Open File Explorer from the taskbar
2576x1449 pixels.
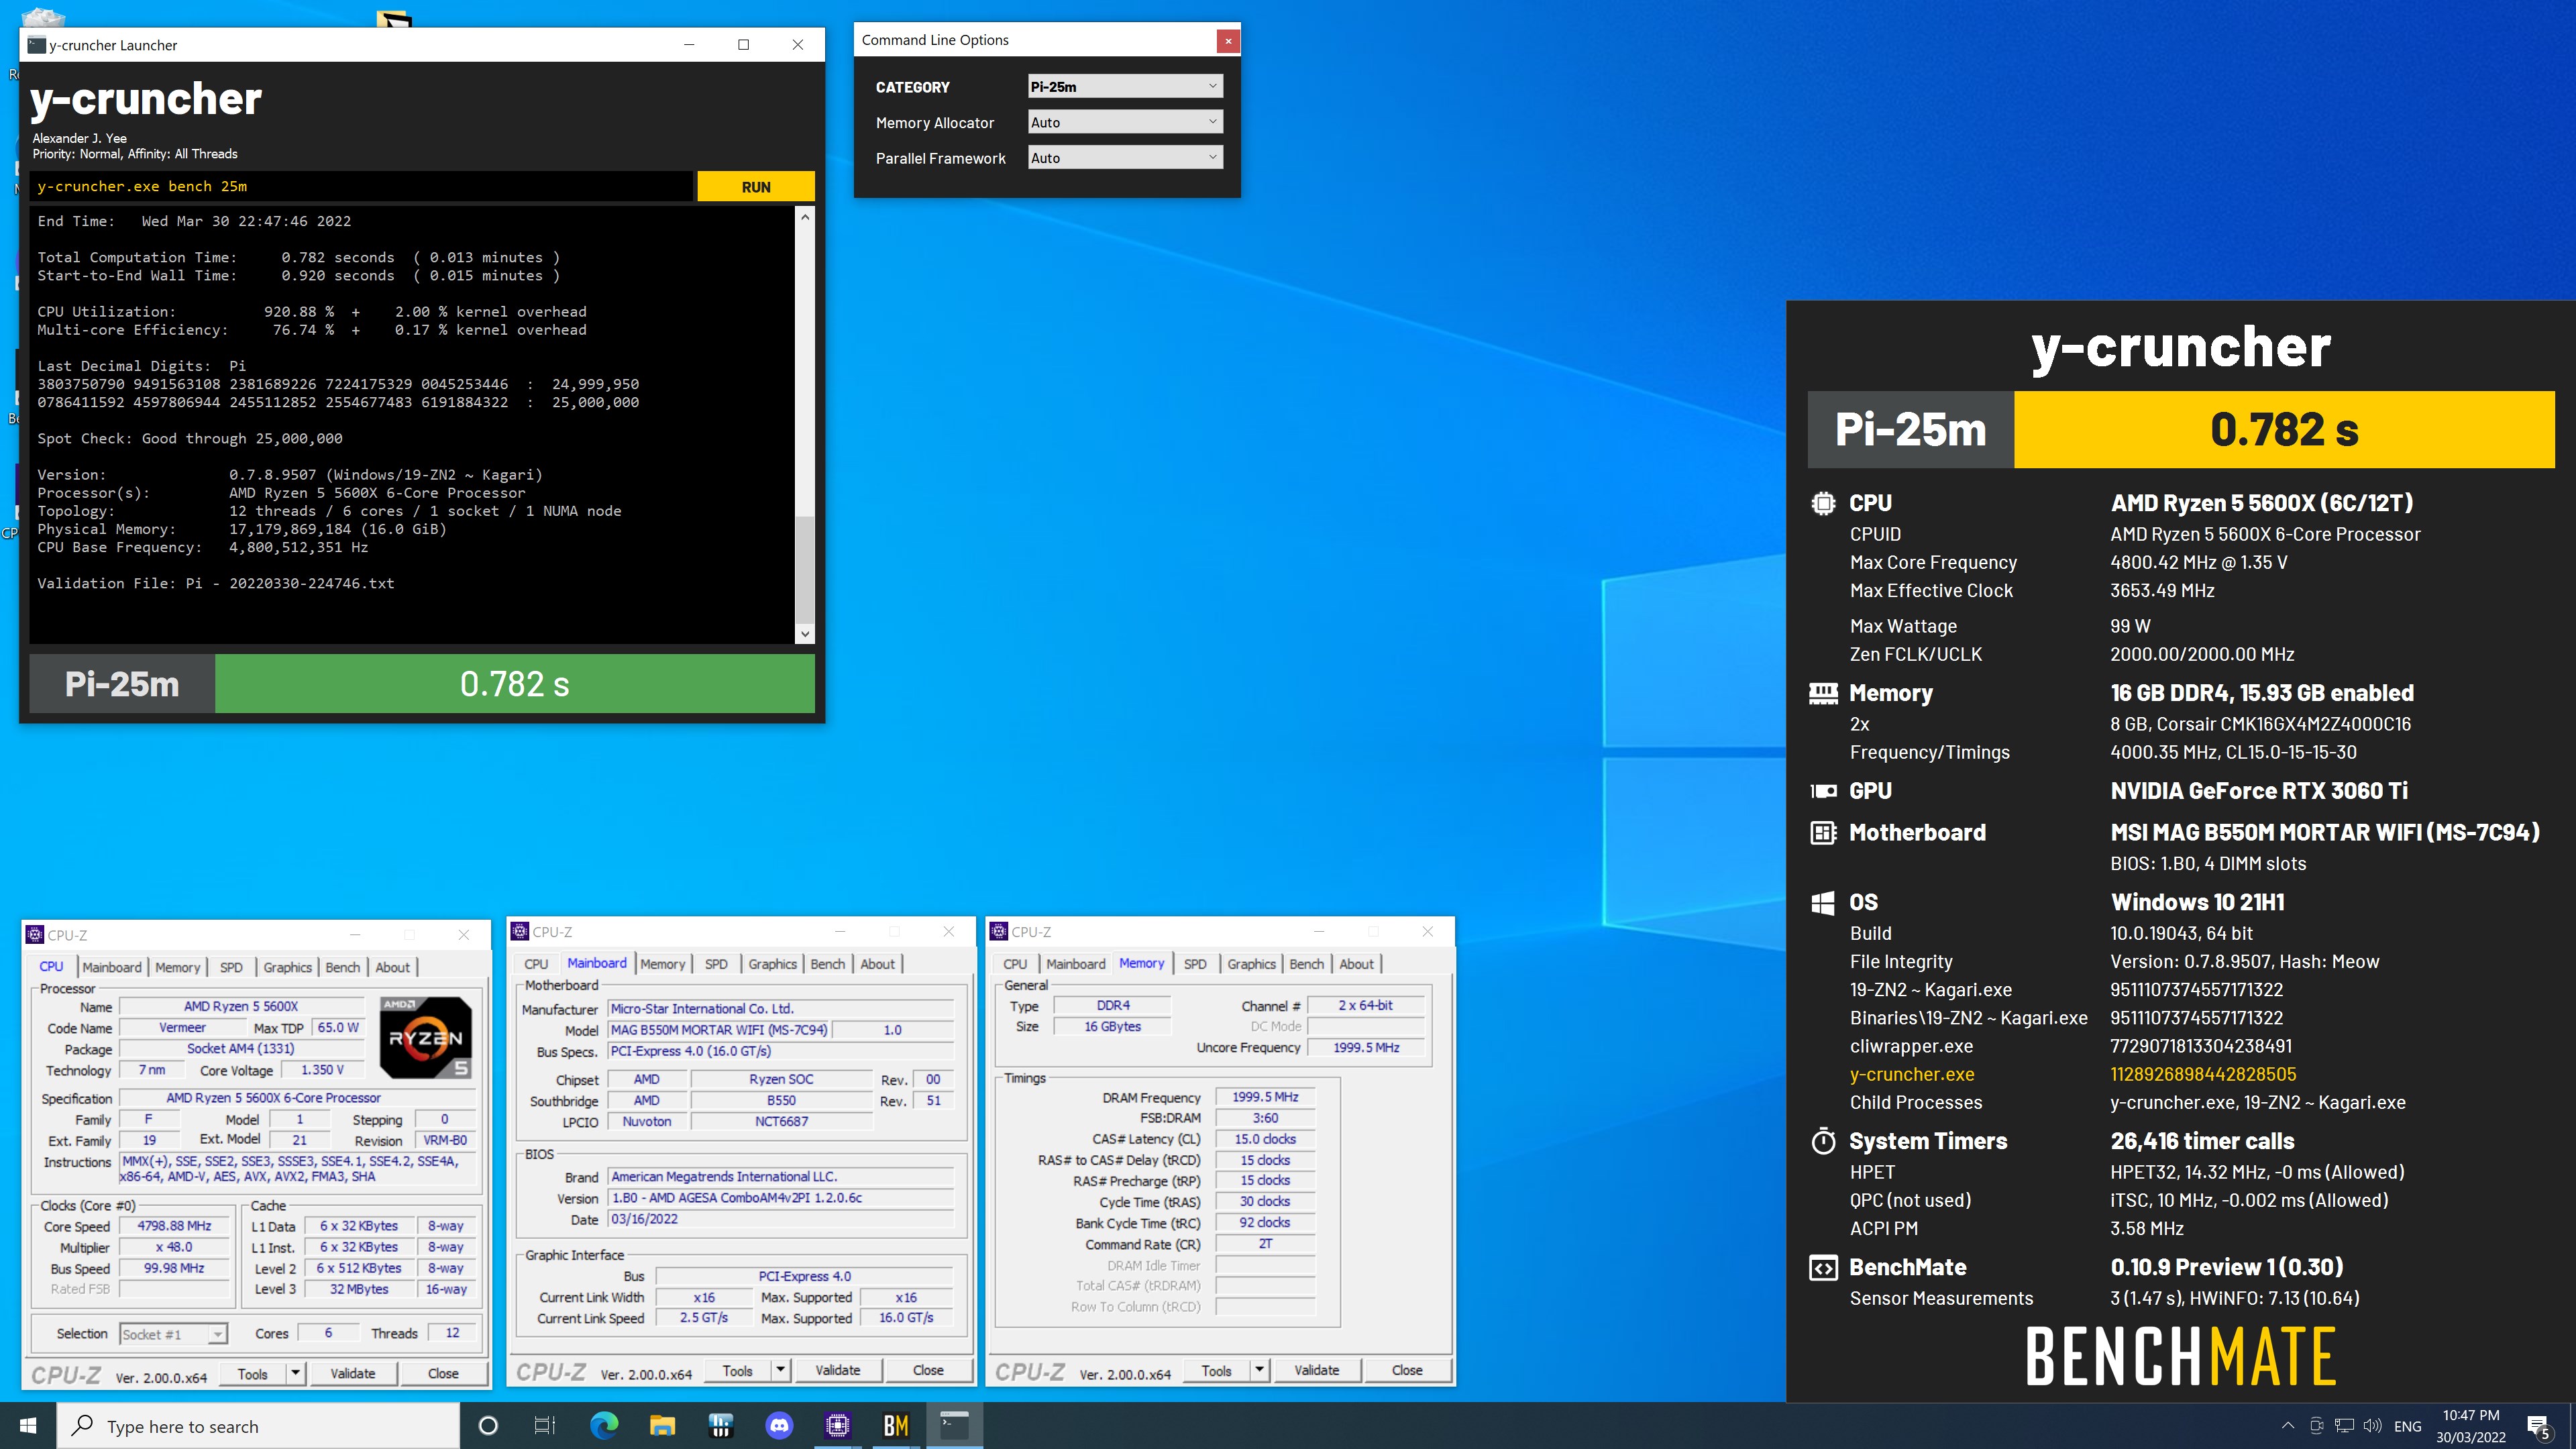pos(662,1426)
